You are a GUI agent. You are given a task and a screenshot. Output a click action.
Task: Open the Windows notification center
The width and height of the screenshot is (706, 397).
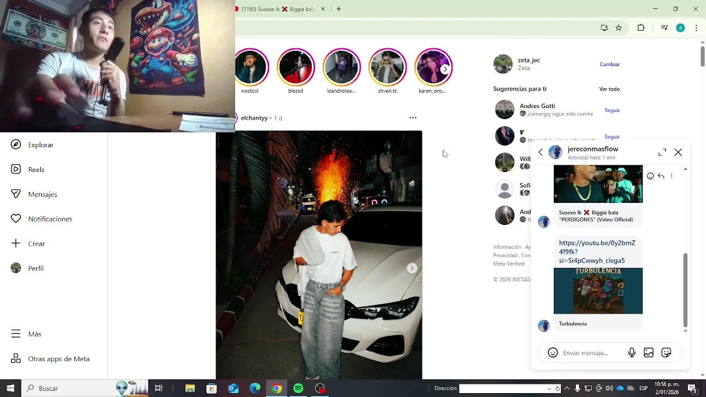click(692, 388)
